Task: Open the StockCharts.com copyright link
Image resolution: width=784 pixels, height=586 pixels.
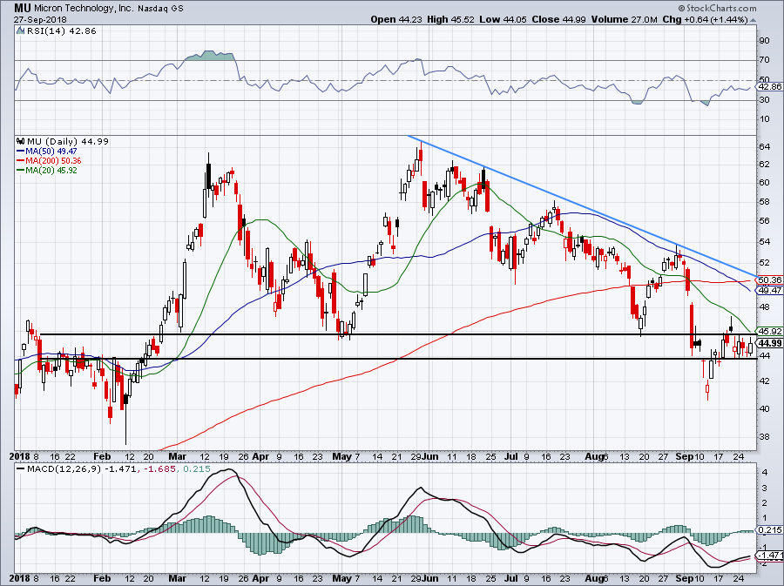Action: click(x=717, y=8)
